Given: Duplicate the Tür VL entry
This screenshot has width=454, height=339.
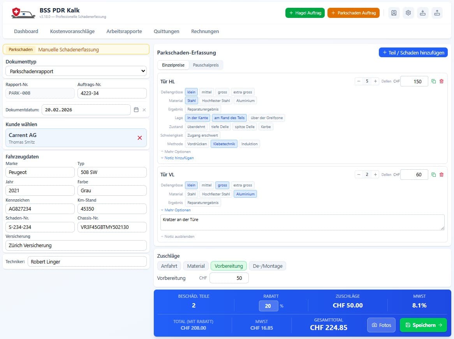Looking at the screenshot, I should point(433,175).
